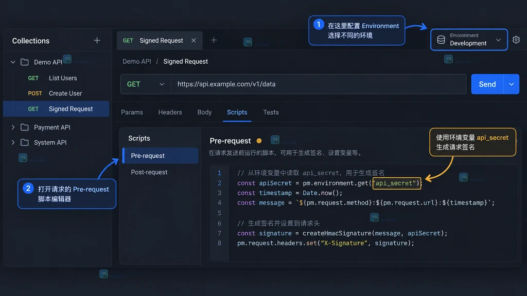Click code line 3 with timestamp
The width and height of the screenshot is (527, 296).
[290, 193]
